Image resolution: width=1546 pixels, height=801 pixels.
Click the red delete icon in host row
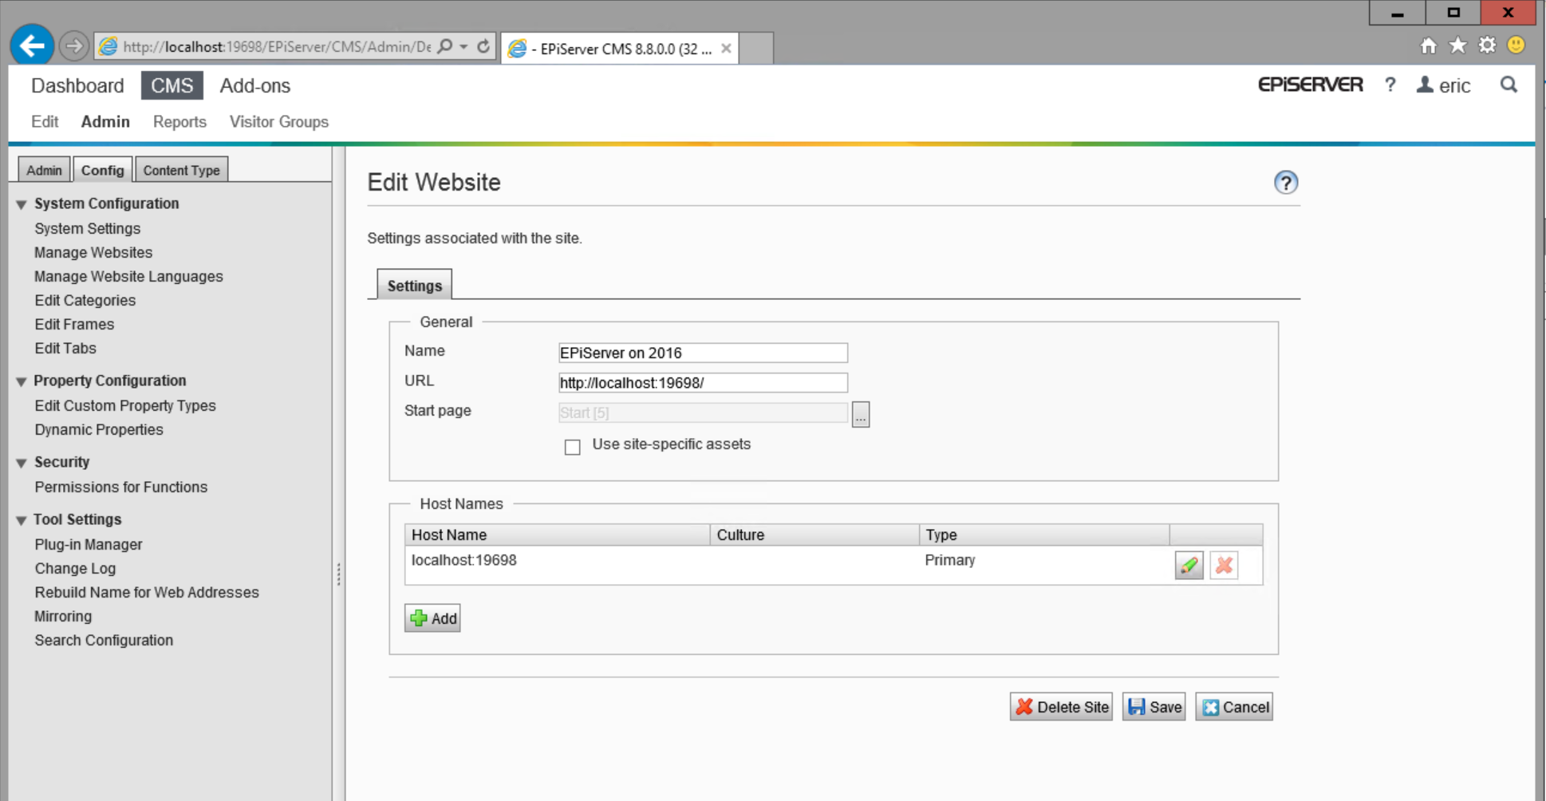click(1224, 566)
